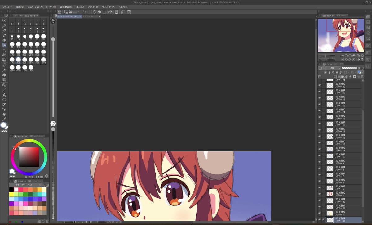Screen dimensions: 372x225
Task: Open 編集(E) menu
Action: point(20,7)
